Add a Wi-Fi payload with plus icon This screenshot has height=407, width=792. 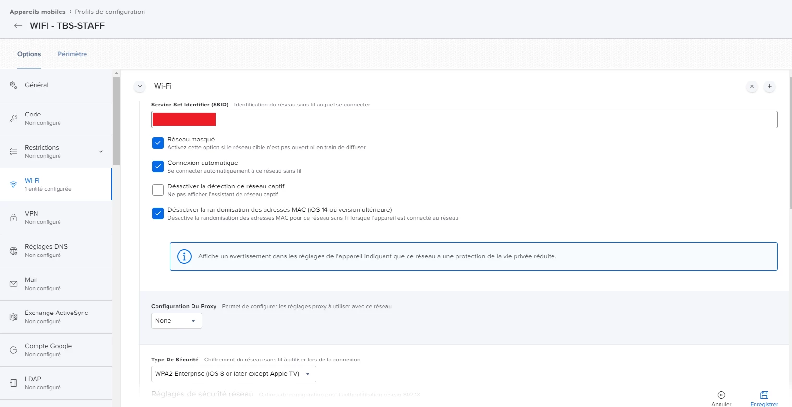coord(769,87)
